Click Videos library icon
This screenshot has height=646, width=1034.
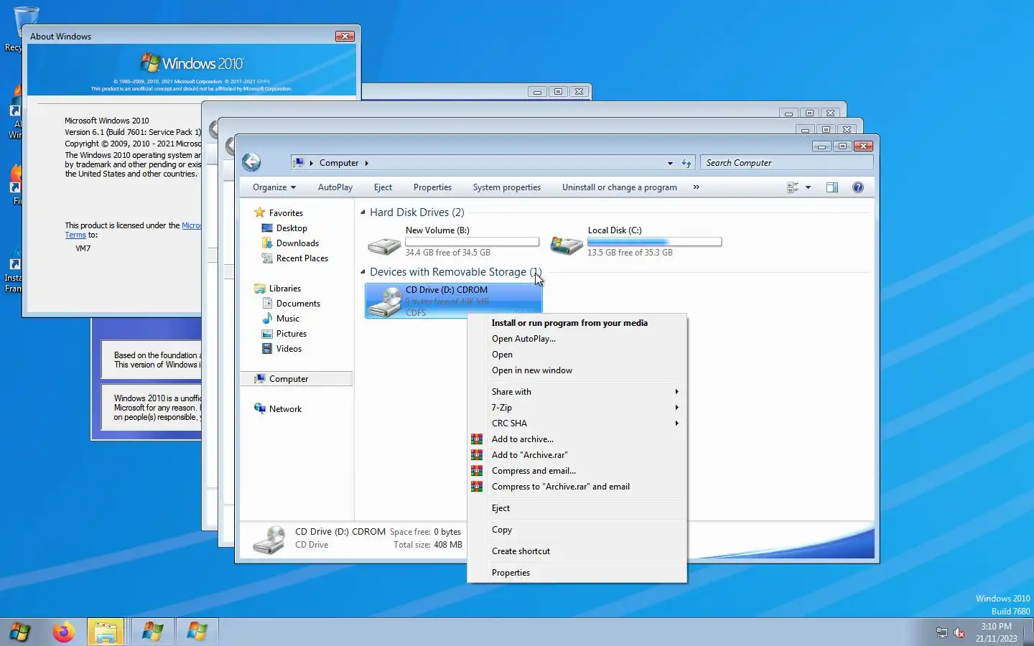click(x=267, y=349)
